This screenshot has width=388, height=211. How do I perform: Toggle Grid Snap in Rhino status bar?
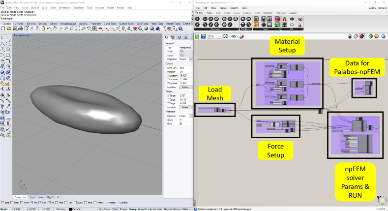(104, 209)
